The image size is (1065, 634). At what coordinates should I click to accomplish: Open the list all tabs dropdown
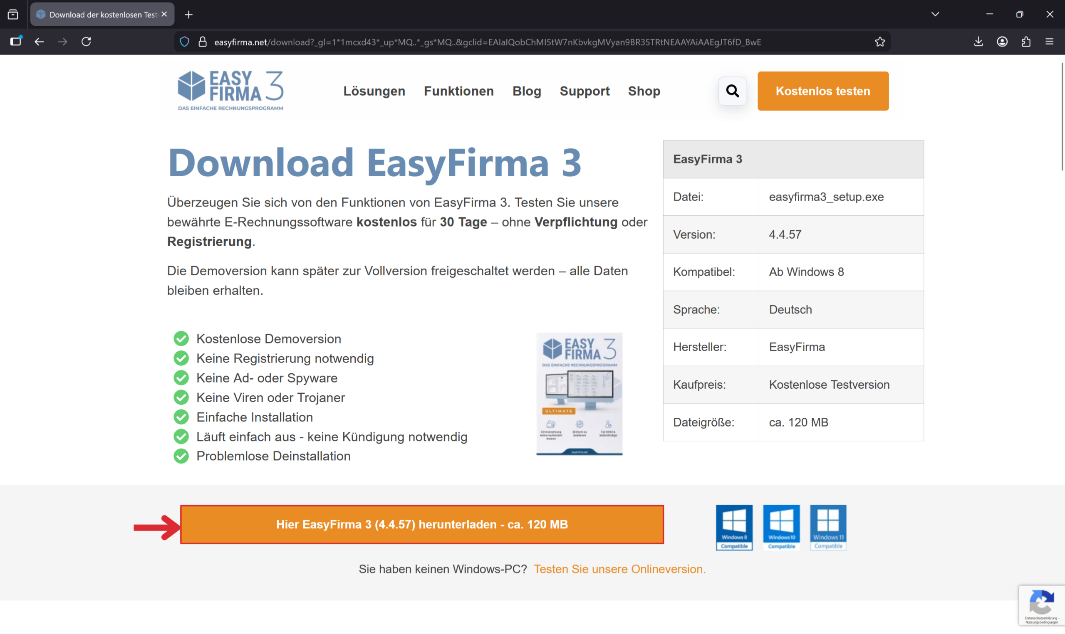pos(935,14)
